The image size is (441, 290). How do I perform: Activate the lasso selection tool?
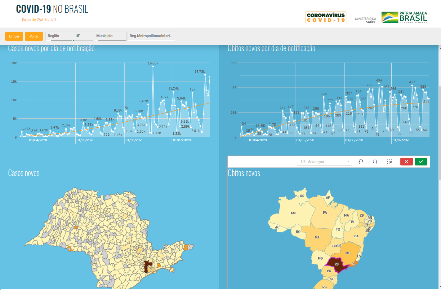click(361, 161)
